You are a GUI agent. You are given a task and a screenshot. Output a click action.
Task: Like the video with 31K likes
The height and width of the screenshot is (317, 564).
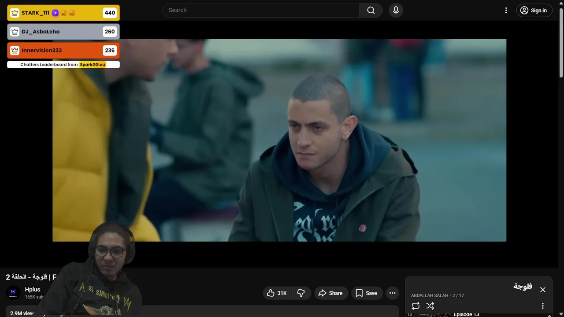277,293
